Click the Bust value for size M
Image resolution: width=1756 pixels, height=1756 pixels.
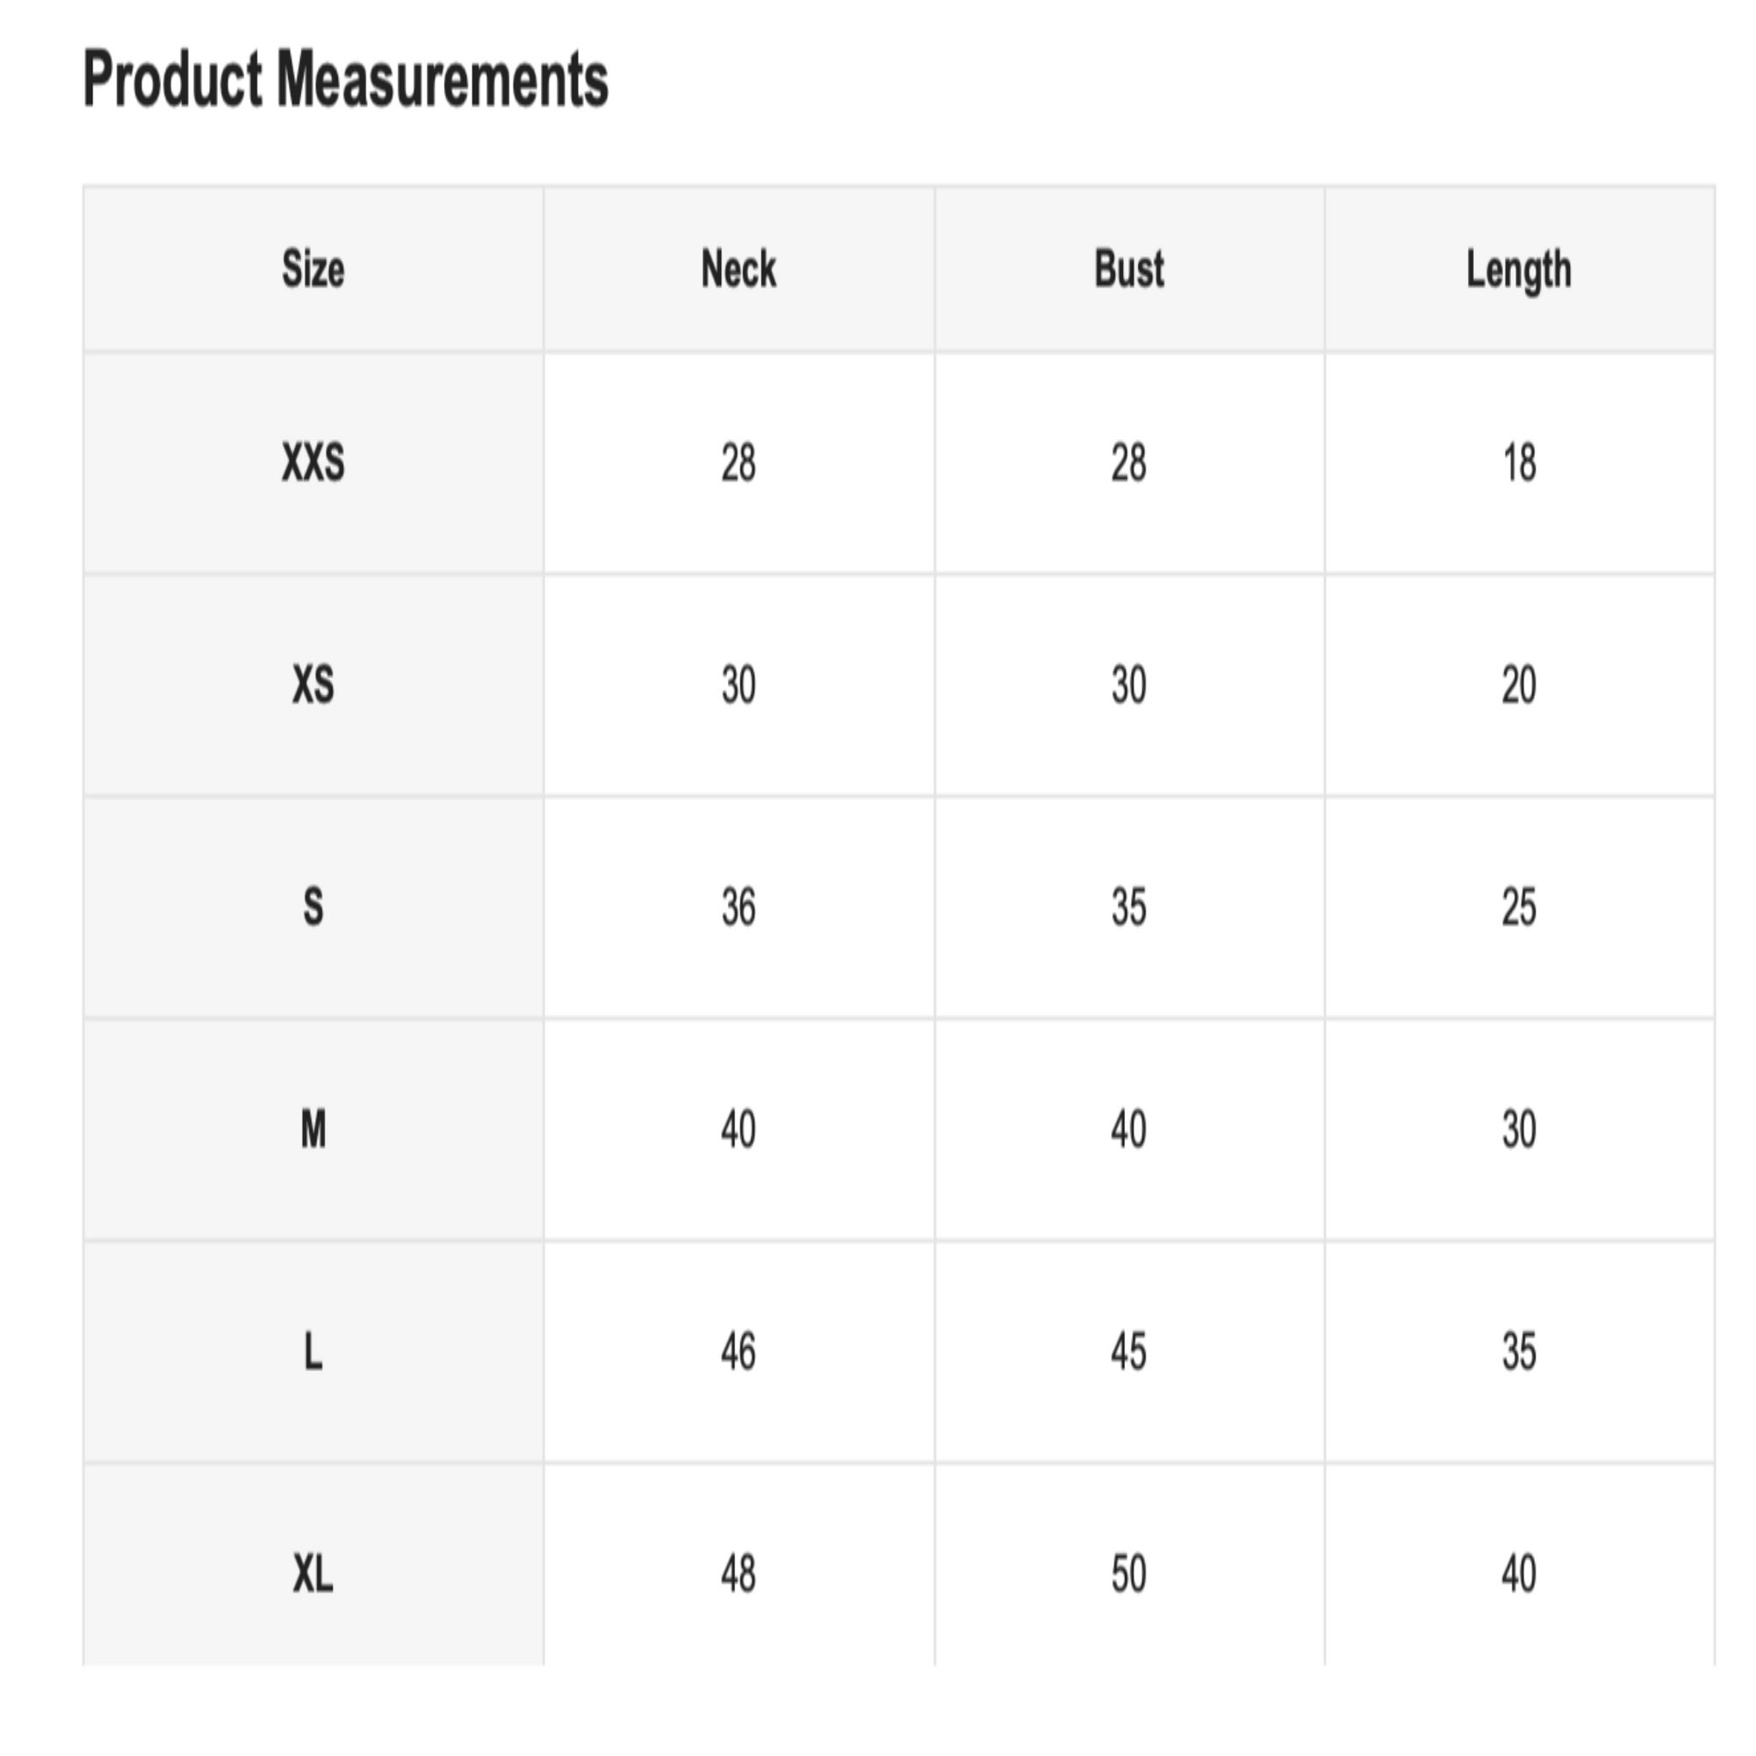1129,1130
